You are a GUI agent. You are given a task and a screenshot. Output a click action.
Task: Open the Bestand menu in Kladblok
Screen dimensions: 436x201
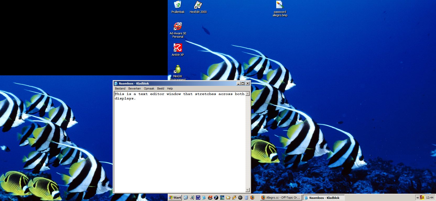click(x=120, y=88)
